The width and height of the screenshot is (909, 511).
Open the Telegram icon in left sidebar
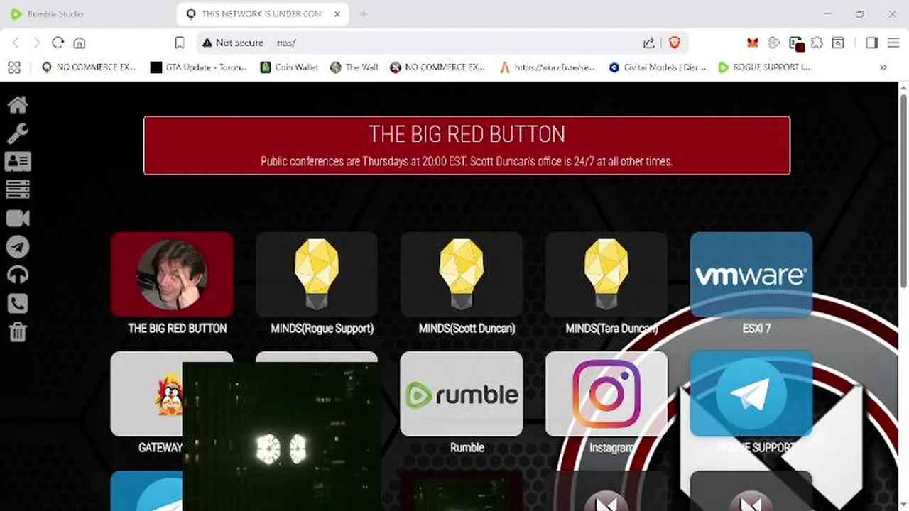(x=18, y=246)
